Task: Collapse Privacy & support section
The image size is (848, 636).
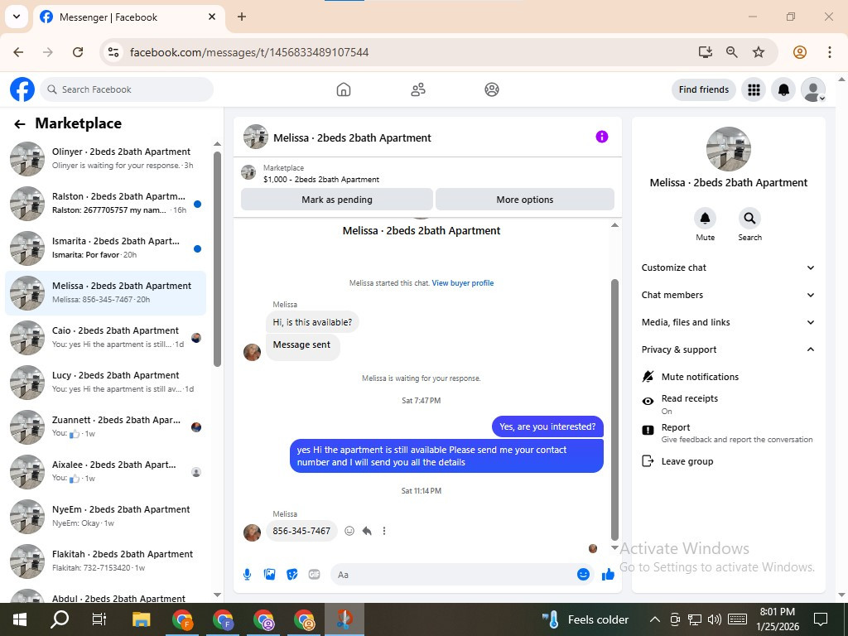Action: [727, 349]
